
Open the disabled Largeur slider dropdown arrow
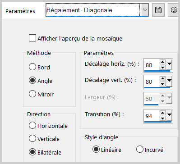tap(169, 99)
